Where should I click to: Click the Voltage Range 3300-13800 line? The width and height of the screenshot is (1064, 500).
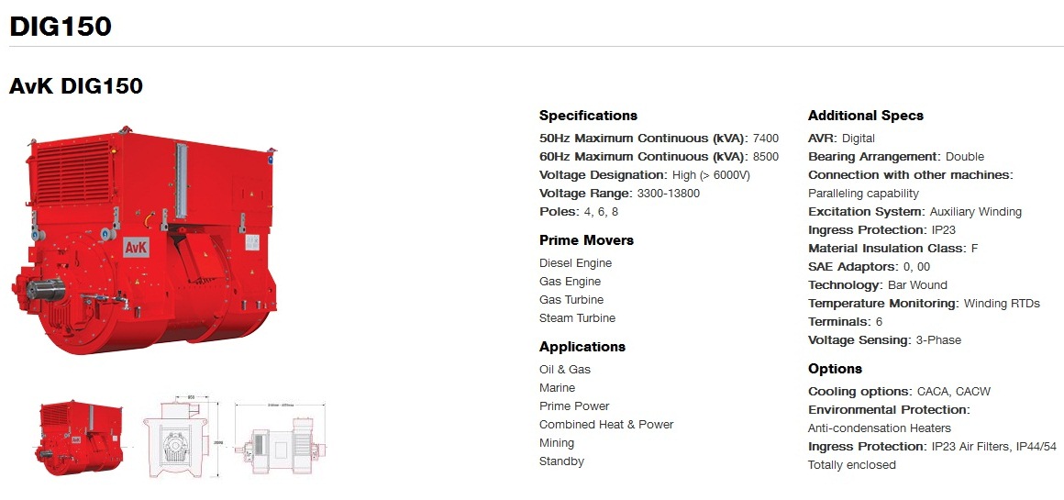pyautogui.click(x=619, y=194)
